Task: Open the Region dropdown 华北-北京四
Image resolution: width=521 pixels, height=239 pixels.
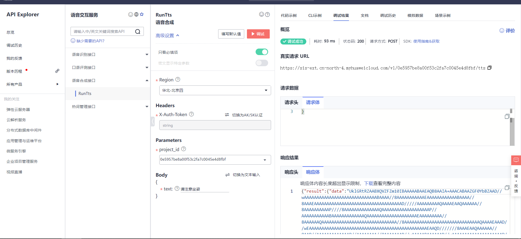Action: (215, 90)
